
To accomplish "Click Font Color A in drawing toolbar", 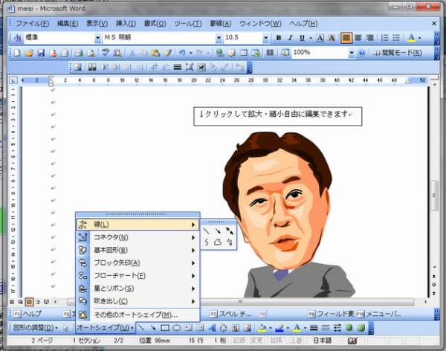I will (297, 328).
